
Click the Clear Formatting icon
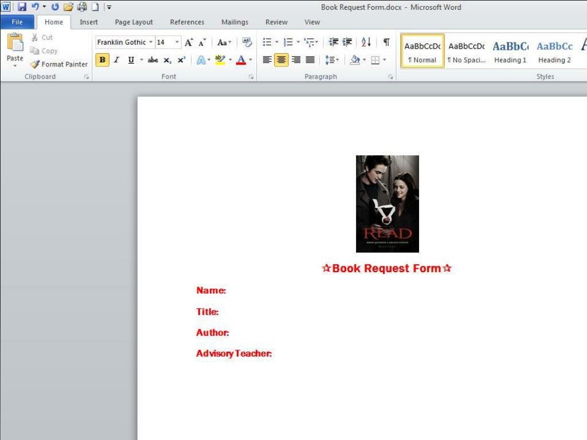pyautogui.click(x=246, y=42)
